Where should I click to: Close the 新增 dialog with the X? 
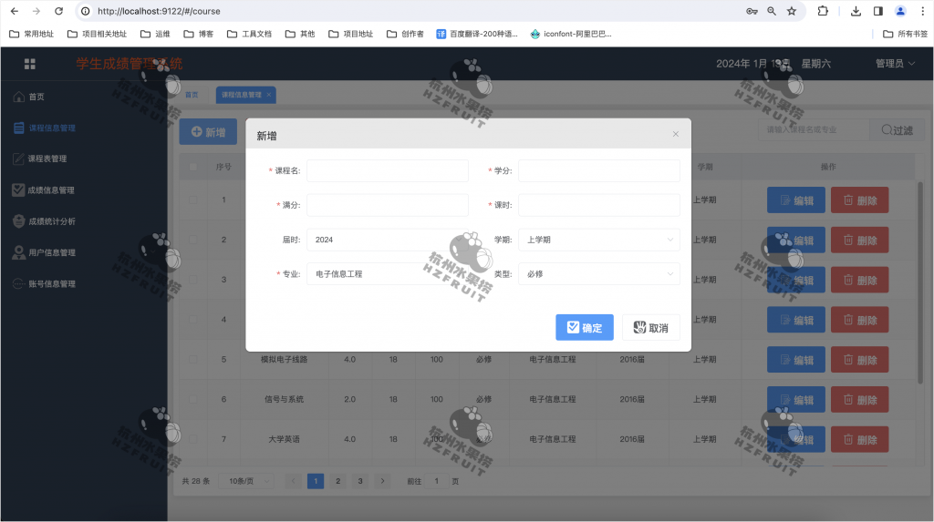pyautogui.click(x=676, y=134)
